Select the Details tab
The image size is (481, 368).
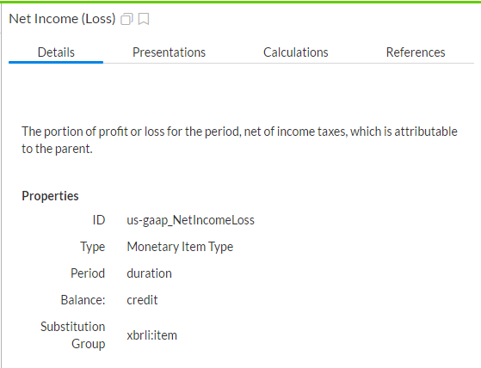coord(56,52)
